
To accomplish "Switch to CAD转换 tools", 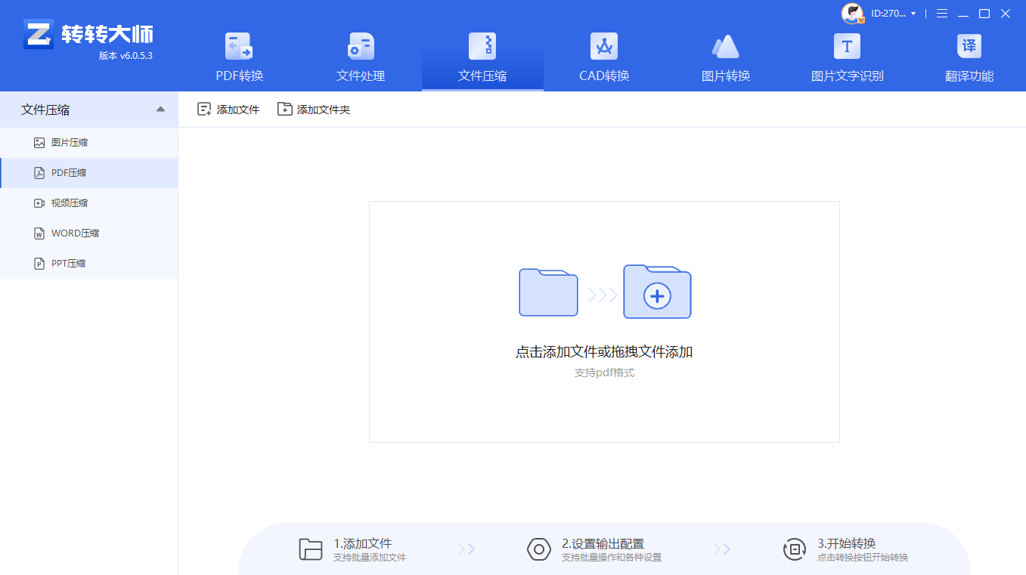I will tap(603, 57).
